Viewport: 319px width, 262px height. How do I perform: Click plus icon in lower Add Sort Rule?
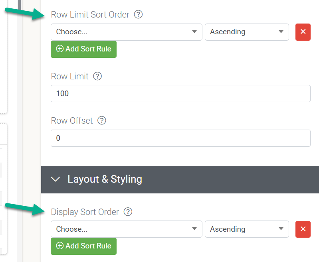pyautogui.click(x=60, y=246)
